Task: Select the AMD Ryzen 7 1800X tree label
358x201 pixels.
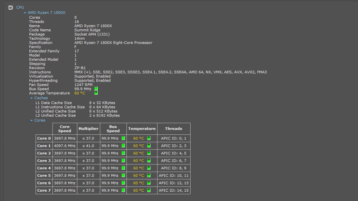Action: (x=47, y=12)
